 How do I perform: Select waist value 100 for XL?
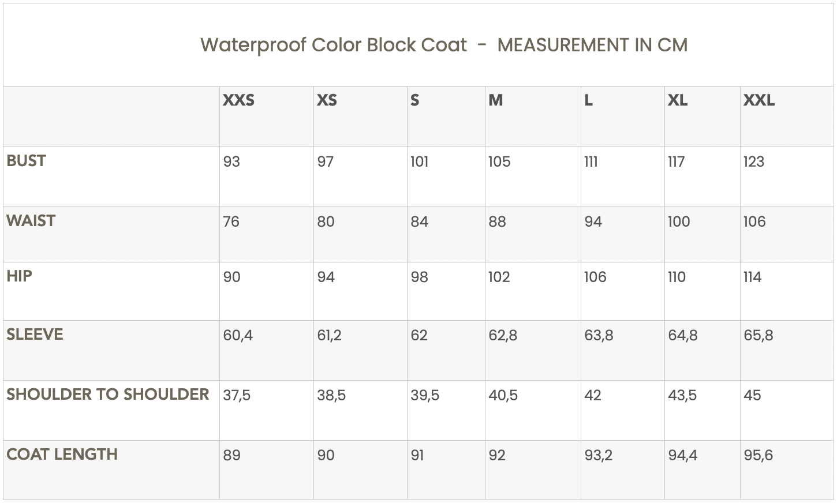[x=679, y=222]
